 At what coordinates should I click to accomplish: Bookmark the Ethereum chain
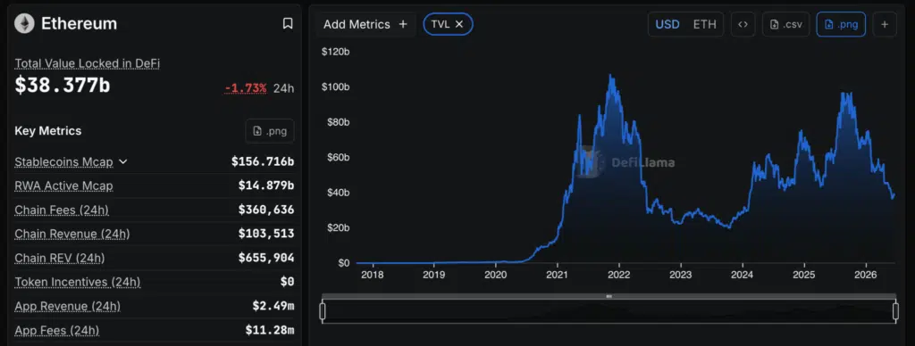(288, 23)
